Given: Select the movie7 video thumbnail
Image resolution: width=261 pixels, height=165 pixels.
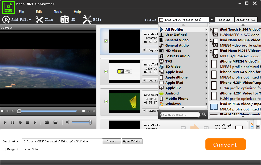Looking at the screenshot, I should [125, 72].
